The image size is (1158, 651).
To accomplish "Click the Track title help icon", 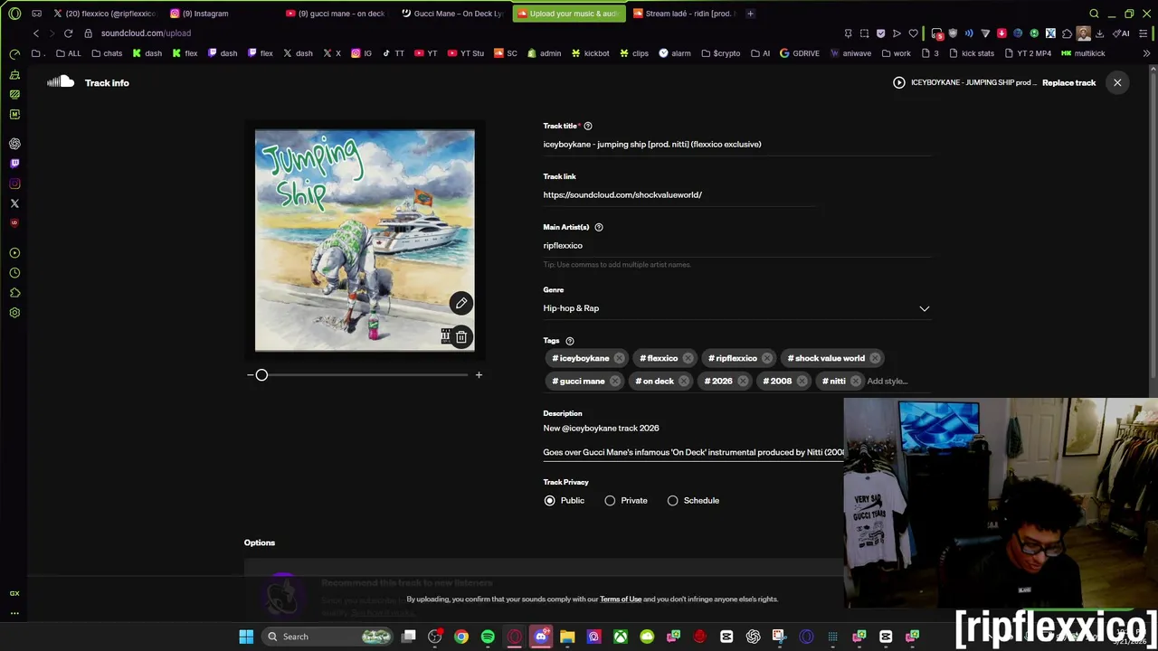I will click(x=588, y=126).
